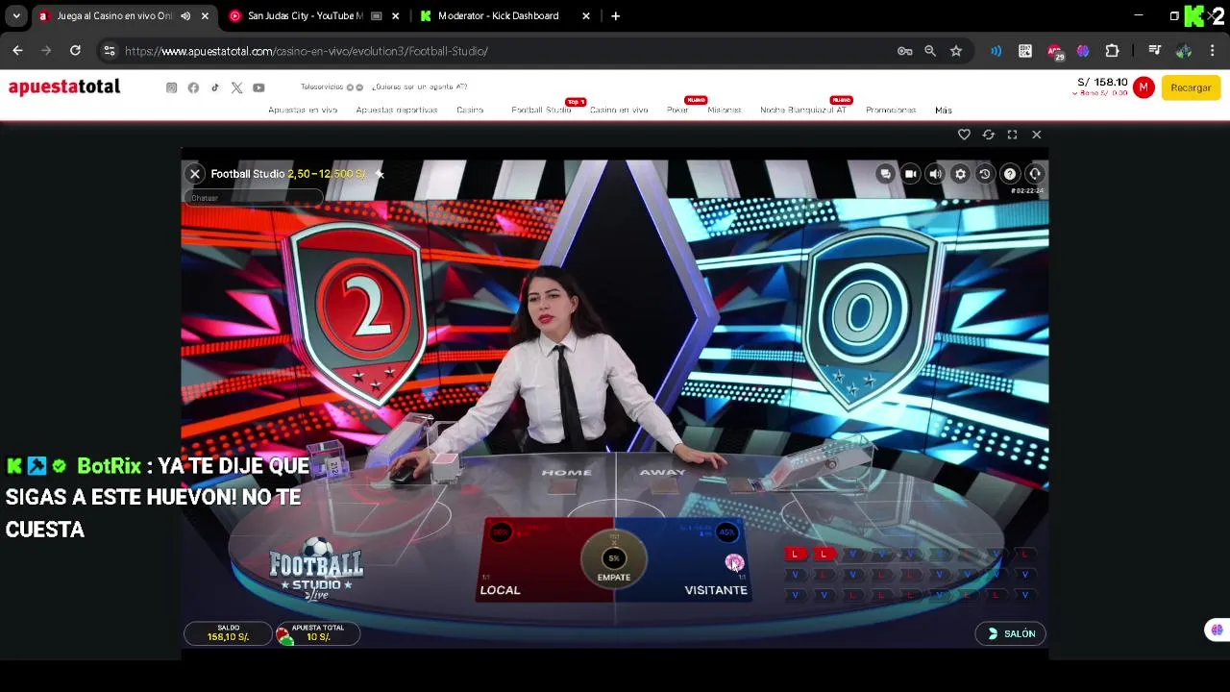The height and width of the screenshot is (692, 1230).
Task: Bookmark this page star
Action: pos(956,51)
